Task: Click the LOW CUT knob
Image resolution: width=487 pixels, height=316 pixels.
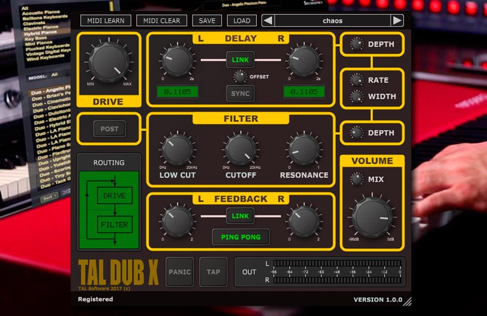Action: tap(177, 150)
